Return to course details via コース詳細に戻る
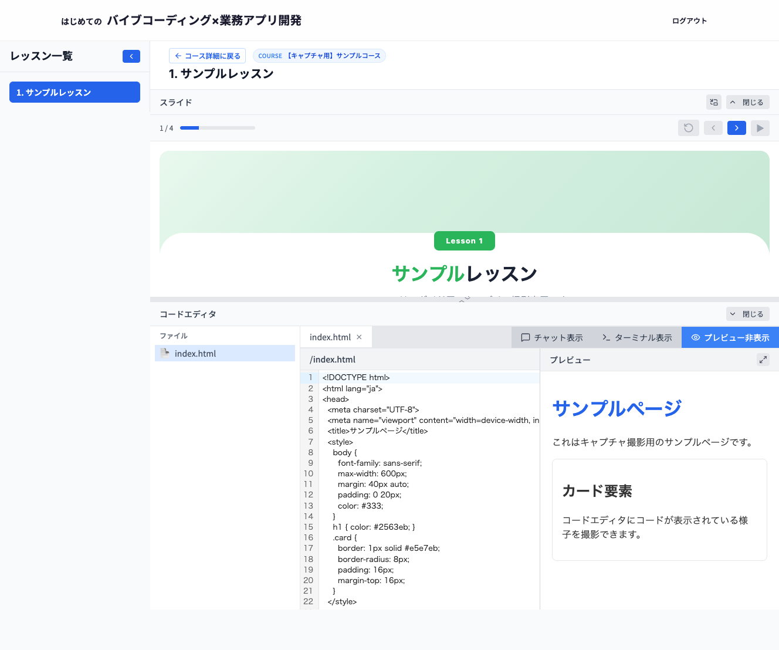This screenshot has width=779, height=650. tap(207, 55)
